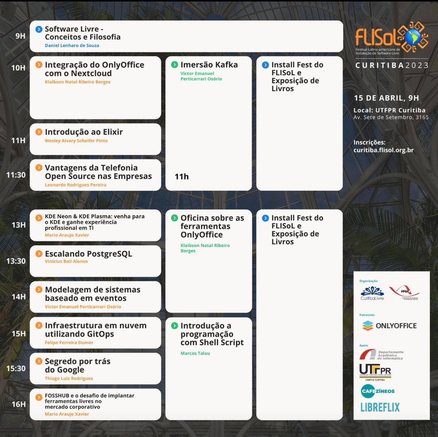Select the "13:30" time label
The height and width of the screenshot is (437, 438).
16,261
